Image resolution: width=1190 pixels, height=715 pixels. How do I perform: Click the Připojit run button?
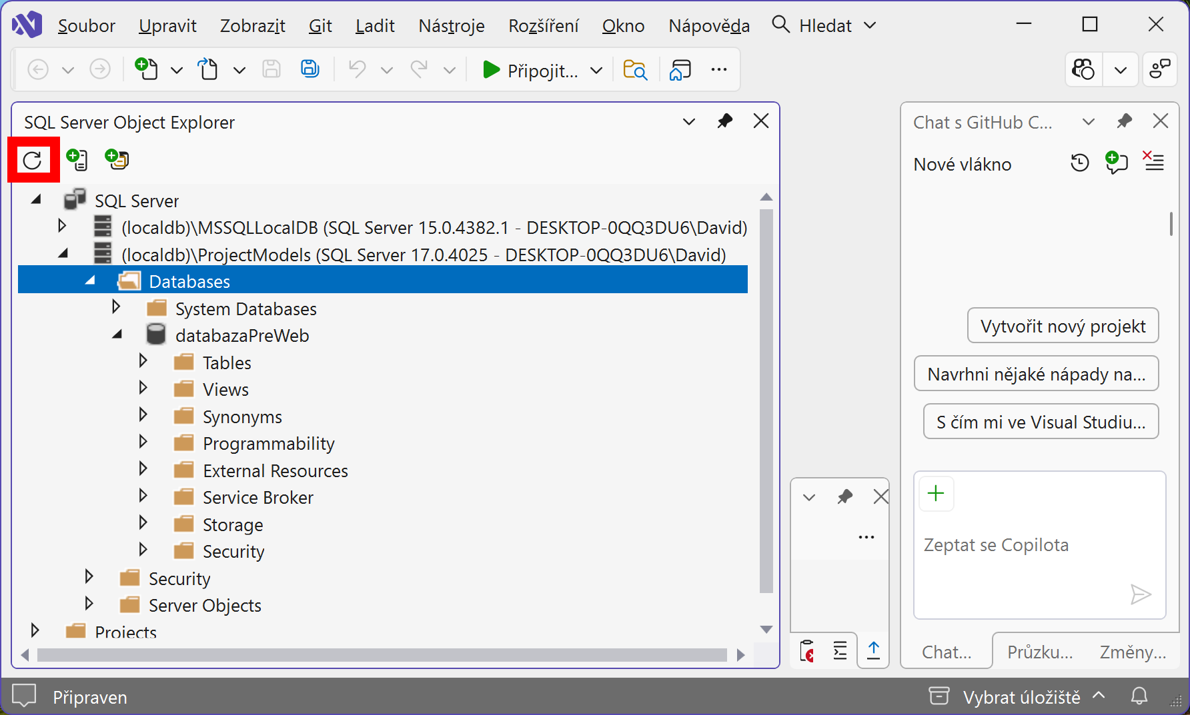[530, 70]
